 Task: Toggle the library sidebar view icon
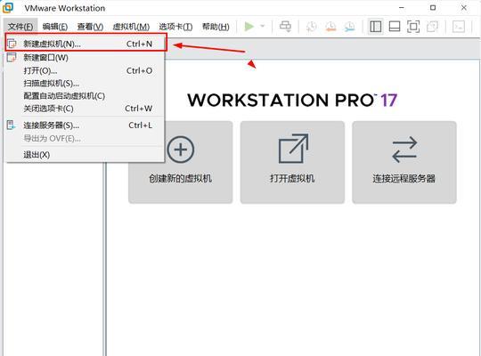pos(376,27)
